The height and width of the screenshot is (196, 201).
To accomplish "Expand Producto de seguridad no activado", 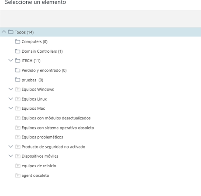I will 11,146.
